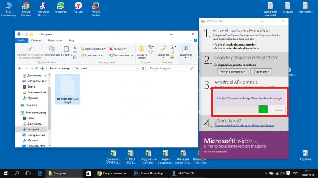The width and height of the screenshot is (318, 178).
Task: Click the Поиск: Загрузки search field
Action: click(x=172, y=69)
